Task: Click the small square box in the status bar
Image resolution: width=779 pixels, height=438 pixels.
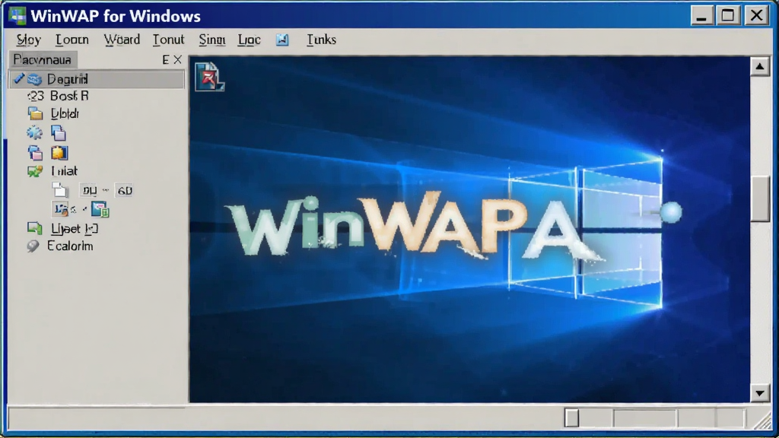Action: tap(571, 418)
